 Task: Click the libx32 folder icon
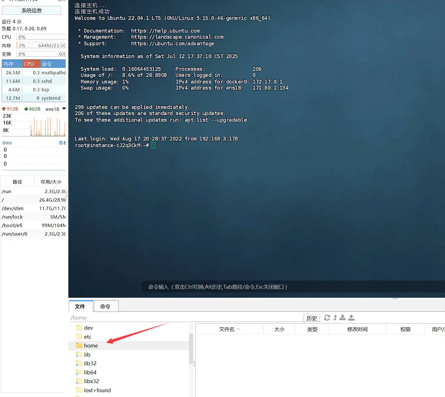[79, 381]
